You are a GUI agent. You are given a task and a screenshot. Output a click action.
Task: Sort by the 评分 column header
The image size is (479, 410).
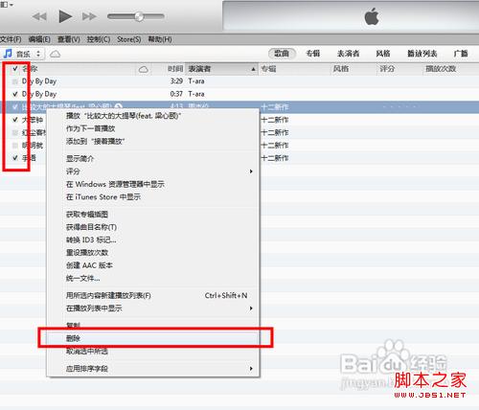[x=399, y=69]
